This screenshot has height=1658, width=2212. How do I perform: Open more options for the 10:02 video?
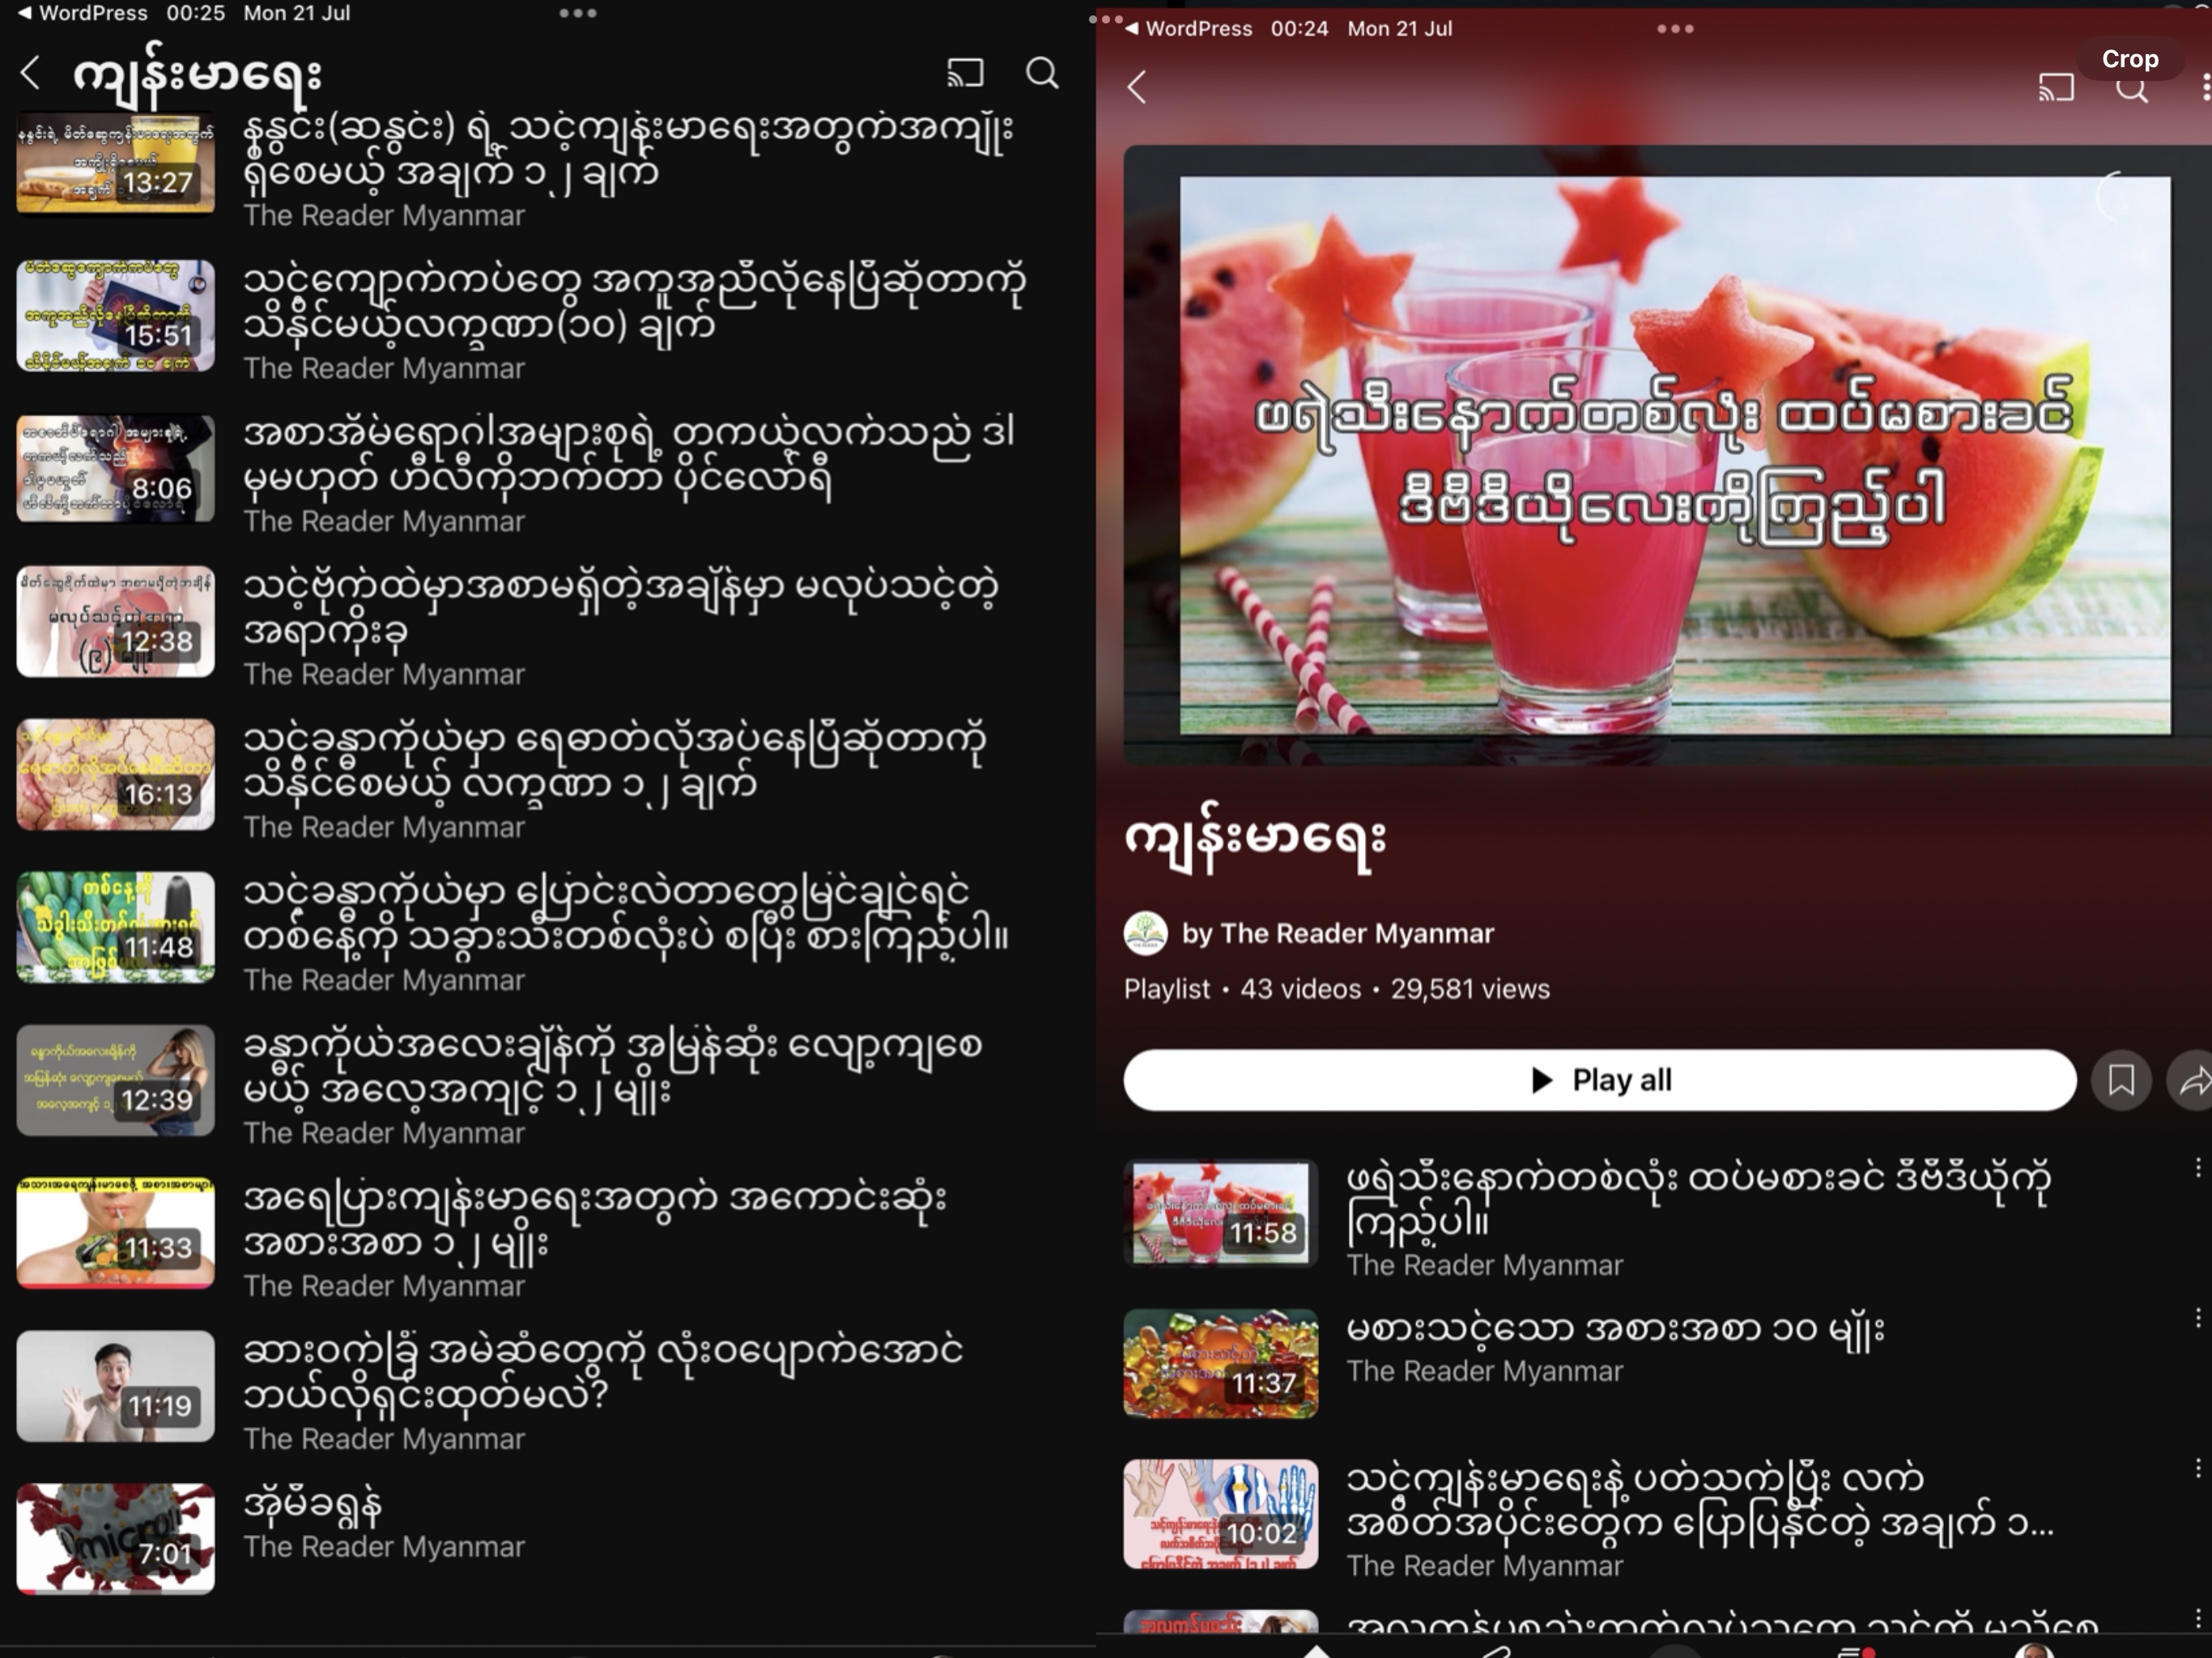pos(2197,1468)
